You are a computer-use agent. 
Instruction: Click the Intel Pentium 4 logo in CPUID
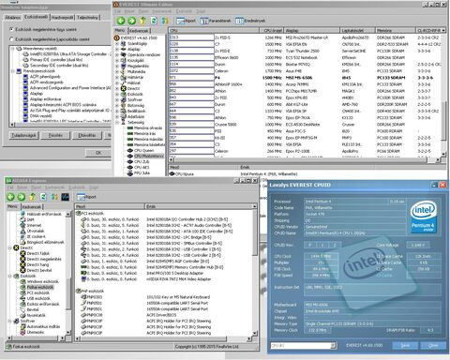[x=424, y=217]
